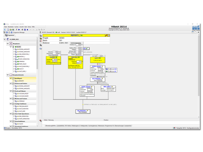This screenshot has height=152, width=203.
Task: Select TARE_BALANCE1 in the tree
Action: [24, 106]
